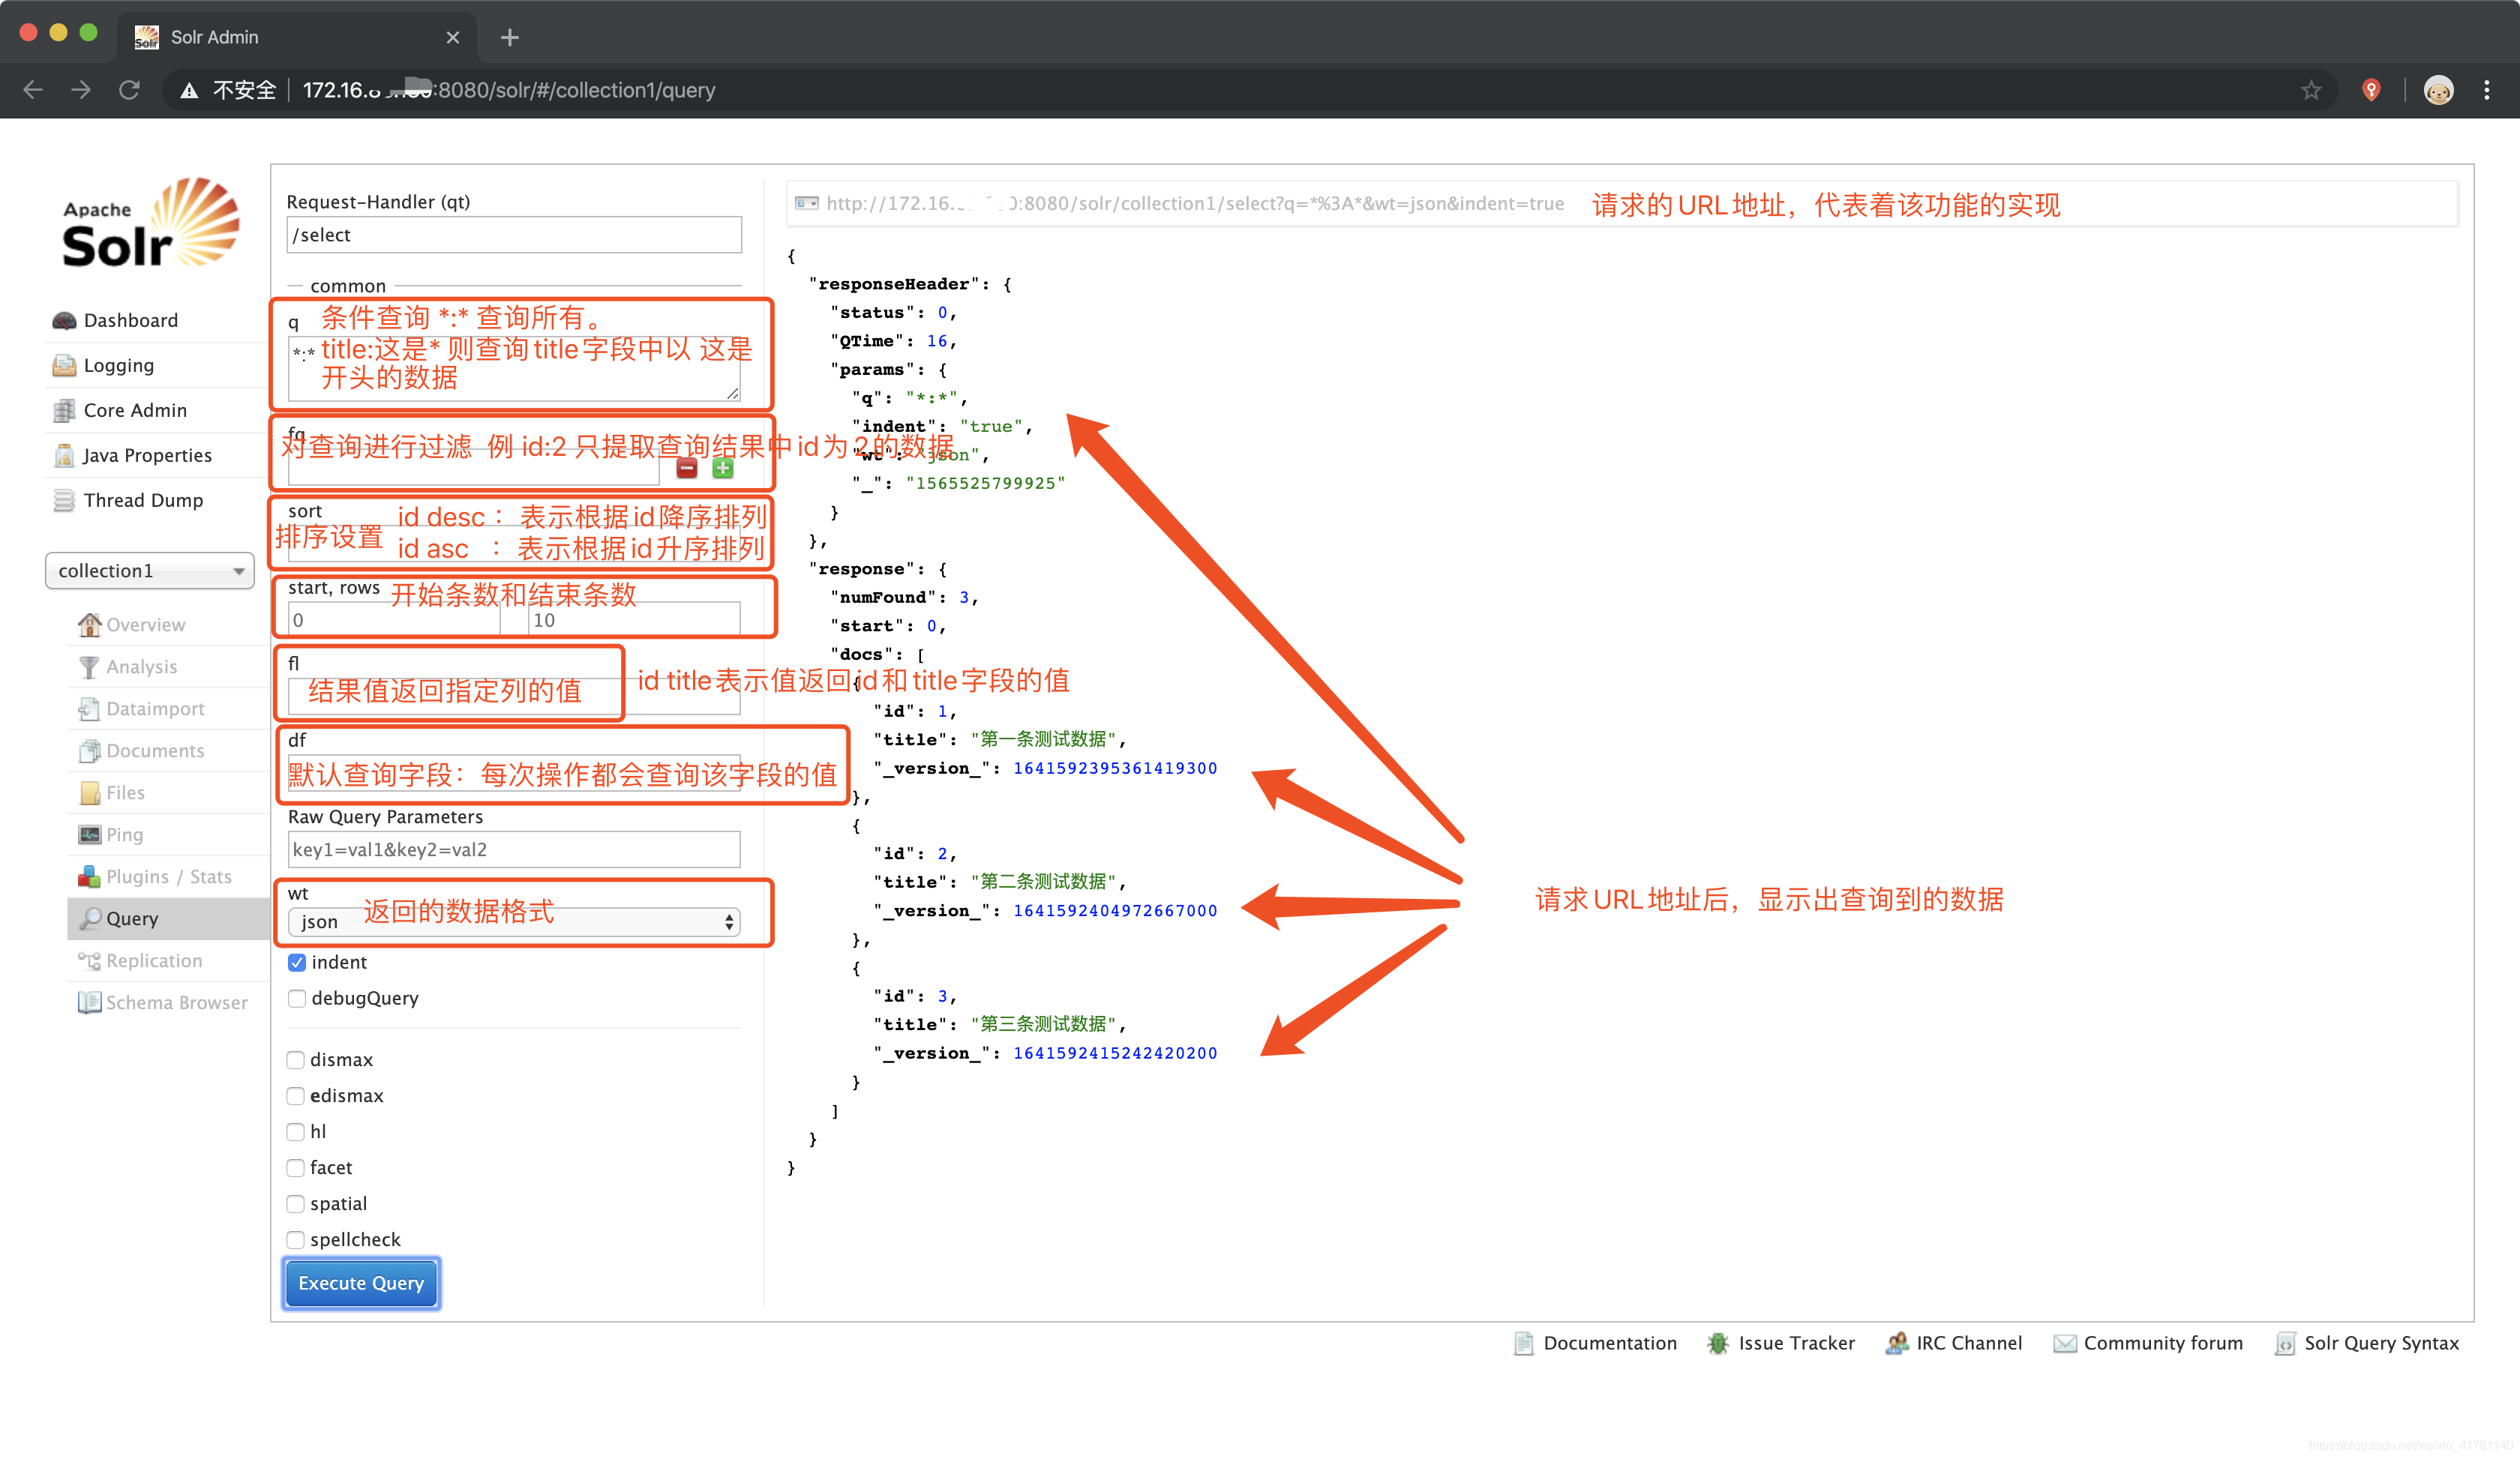Click the start field showing 0
The image size is (2520, 1459).
tap(394, 619)
